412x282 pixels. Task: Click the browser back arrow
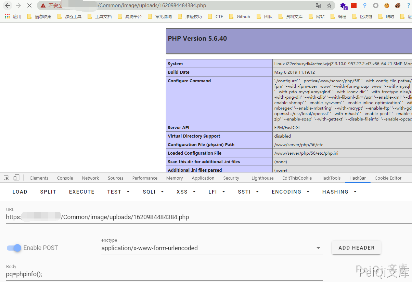pos(8,5)
